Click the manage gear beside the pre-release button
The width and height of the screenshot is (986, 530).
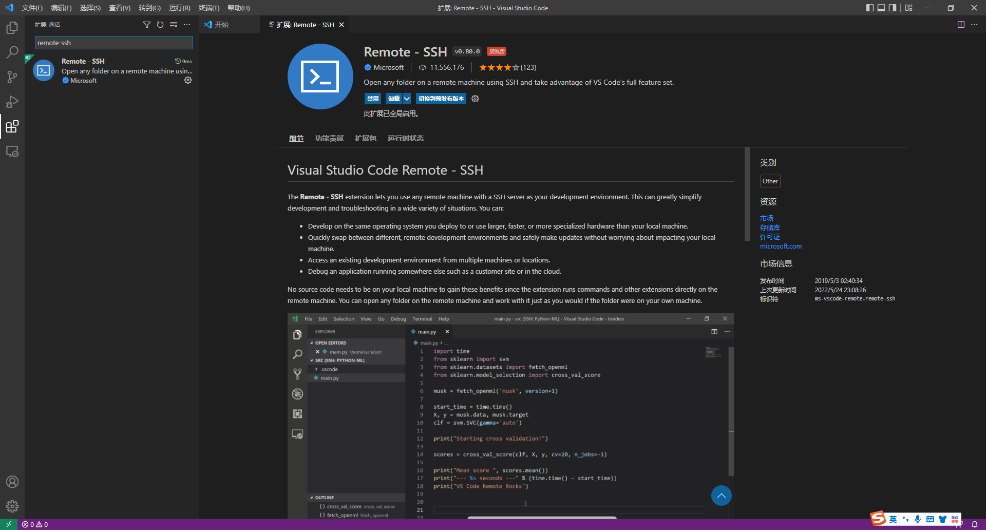[475, 99]
